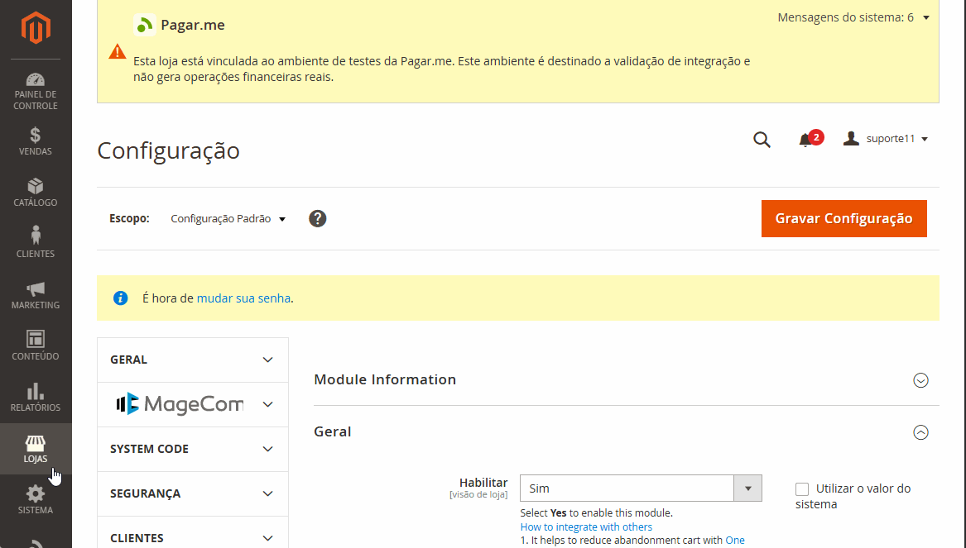Open the Escopo Configuração Padrão selector

point(228,219)
